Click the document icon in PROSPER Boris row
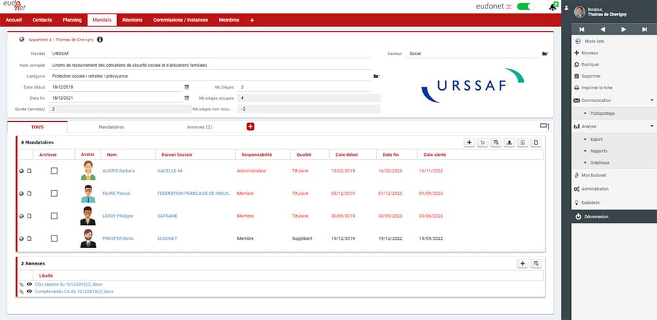Image resolution: width=657 pixels, height=320 pixels. [x=30, y=239]
